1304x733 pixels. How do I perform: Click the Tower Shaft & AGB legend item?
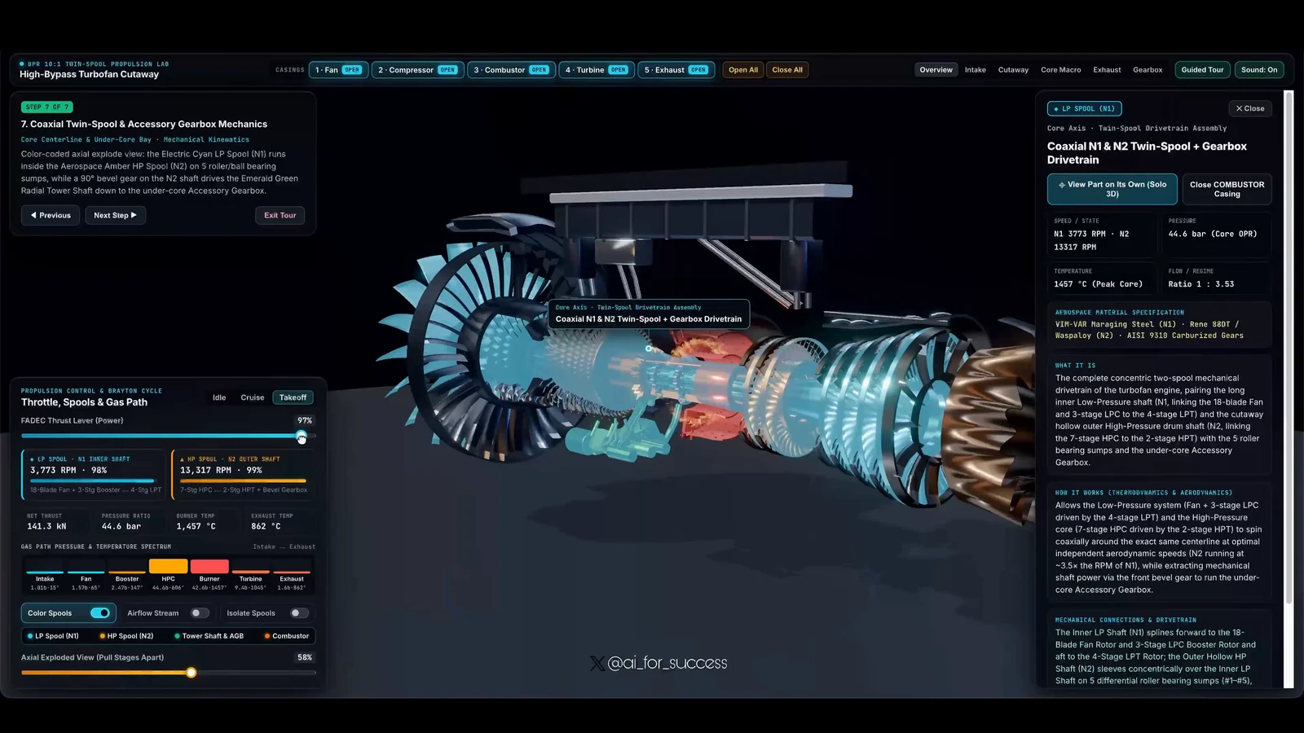(x=209, y=636)
